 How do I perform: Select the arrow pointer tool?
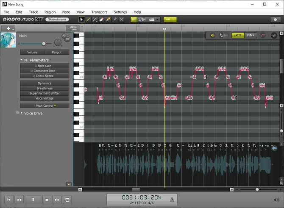coord(82,19)
